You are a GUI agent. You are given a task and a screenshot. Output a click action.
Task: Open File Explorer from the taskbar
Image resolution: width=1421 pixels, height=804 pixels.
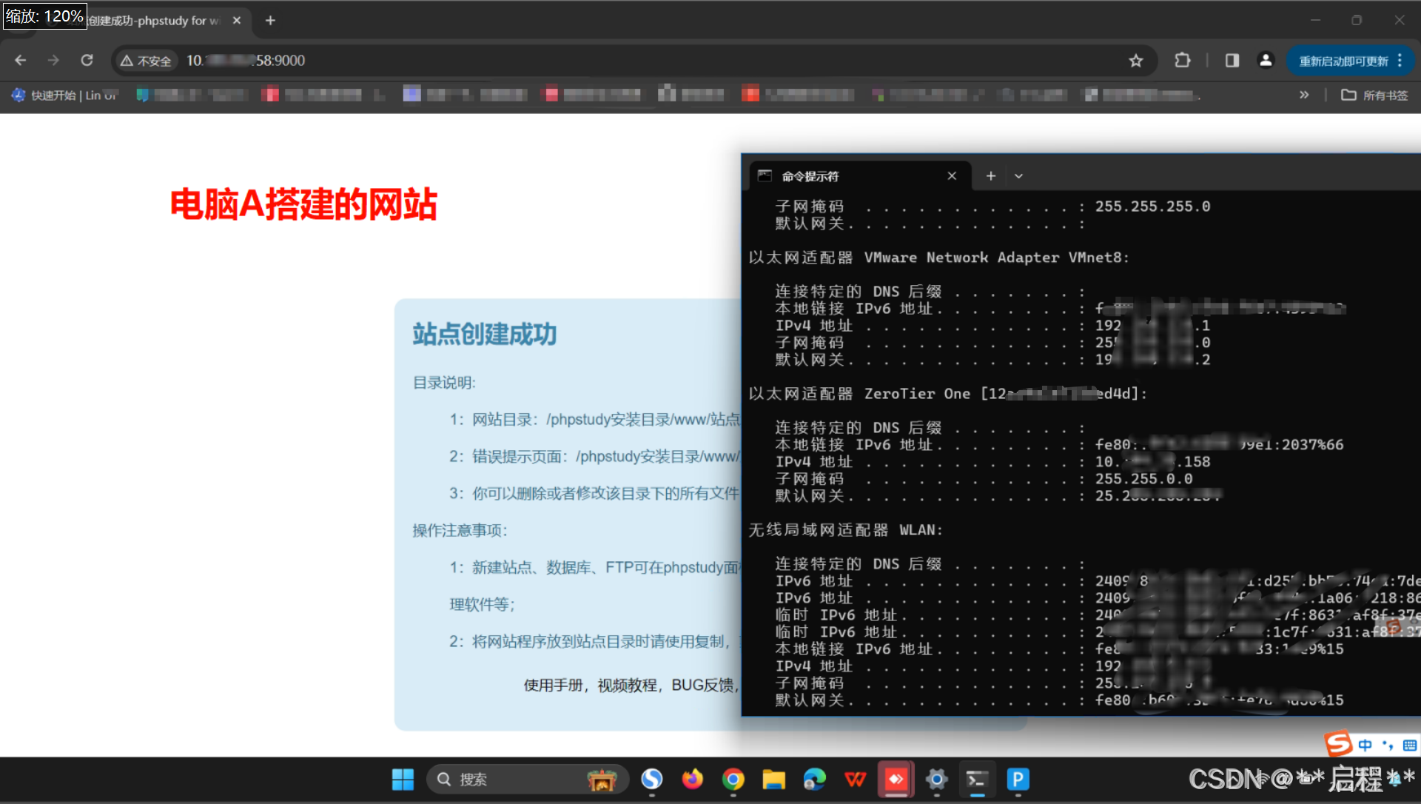[x=773, y=780]
